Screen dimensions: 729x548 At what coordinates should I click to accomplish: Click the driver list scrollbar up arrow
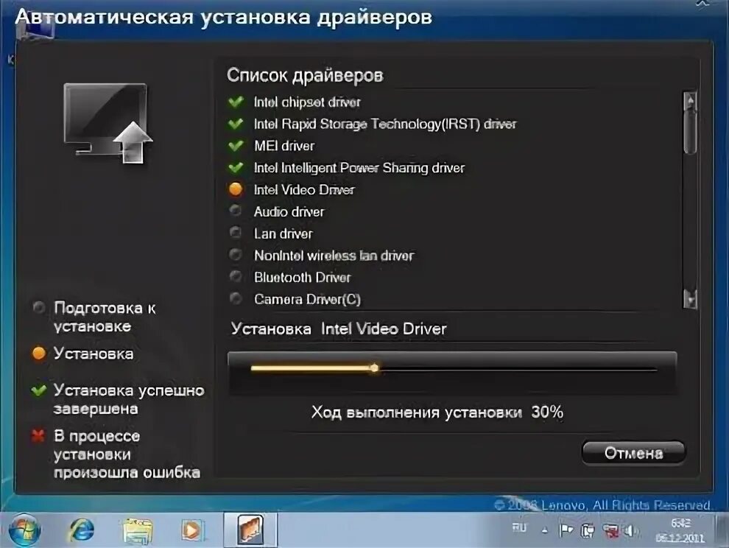tap(690, 100)
